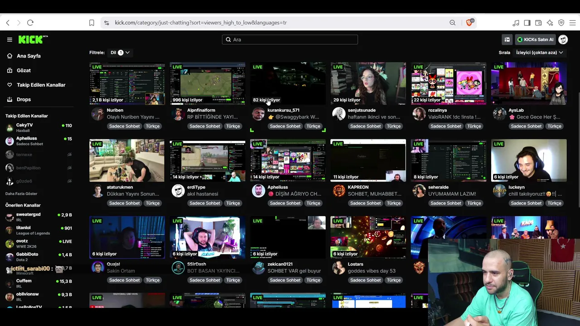This screenshot has height=326, width=580.
Task: Click the Alpnfinalform channel avatar
Action: 178,114
